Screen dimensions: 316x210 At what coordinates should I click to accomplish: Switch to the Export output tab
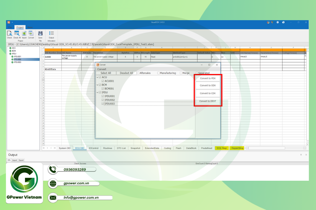tap(21, 160)
